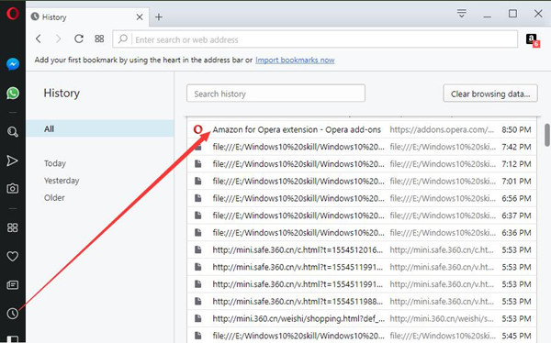Click the addons.opera.com URL text
The width and height of the screenshot is (551, 343).
(x=442, y=129)
